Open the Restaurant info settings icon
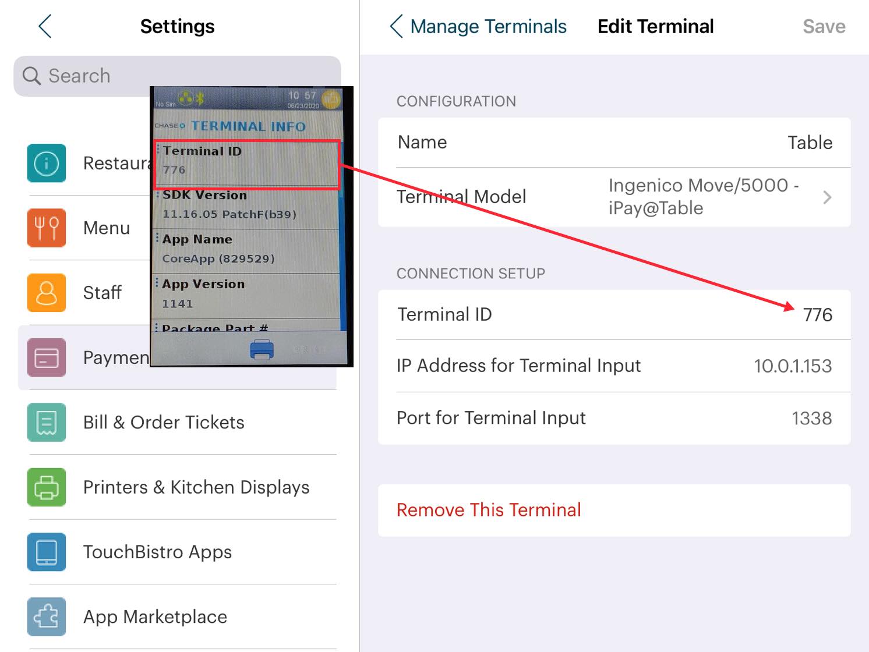The width and height of the screenshot is (869, 652). coord(46,164)
